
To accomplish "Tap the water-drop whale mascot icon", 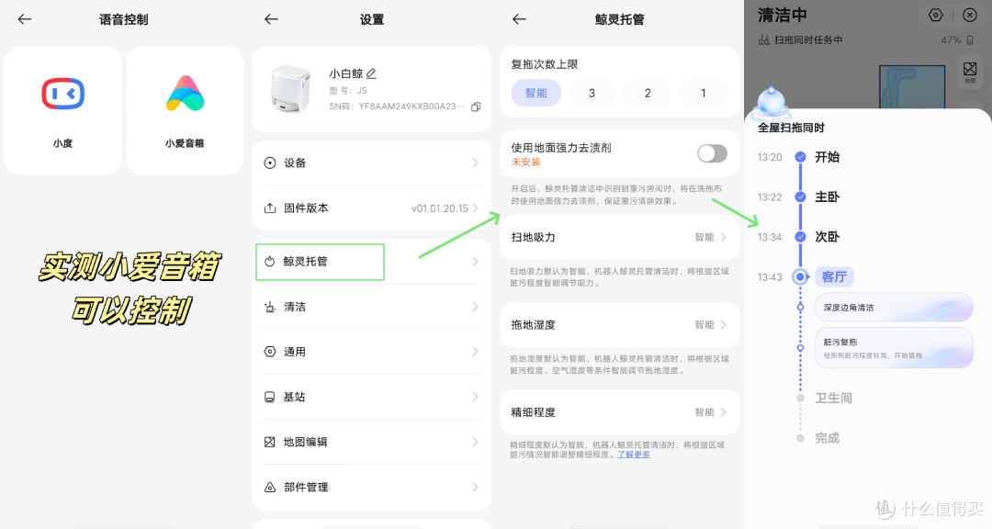I will pyautogui.click(x=772, y=102).
